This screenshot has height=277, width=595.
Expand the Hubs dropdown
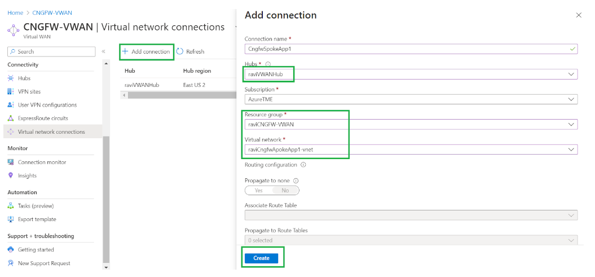pos(572,74)
